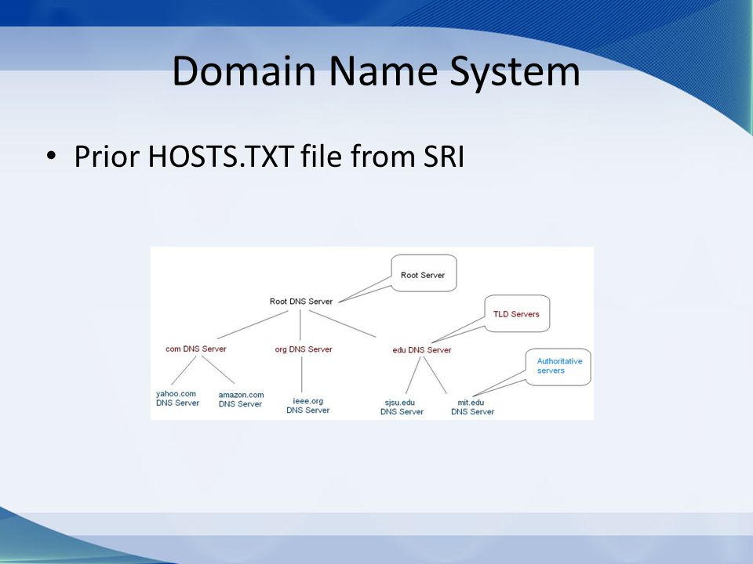Select the TLD Servers callout bubble
Viewport: 753px width, 564px height.
pos(517,313)
